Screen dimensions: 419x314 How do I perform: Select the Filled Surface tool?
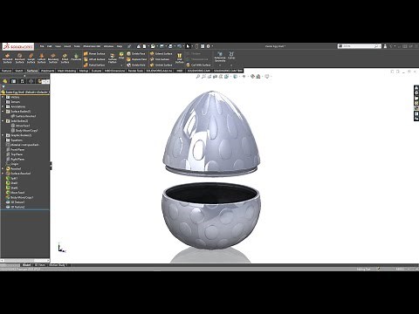tap(65, 58)
